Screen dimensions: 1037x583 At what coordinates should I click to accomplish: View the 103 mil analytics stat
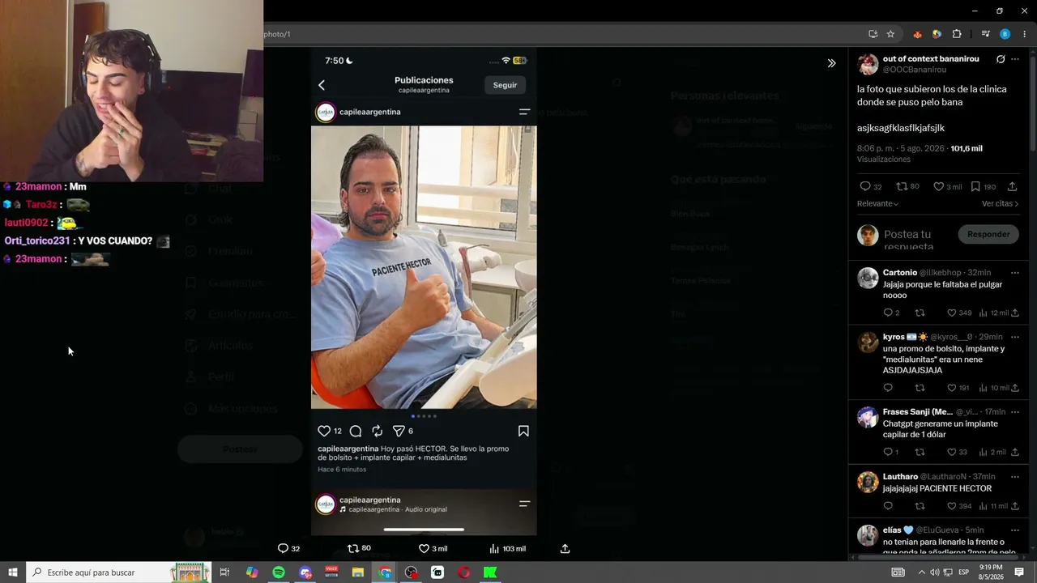(x=507, y=548)
